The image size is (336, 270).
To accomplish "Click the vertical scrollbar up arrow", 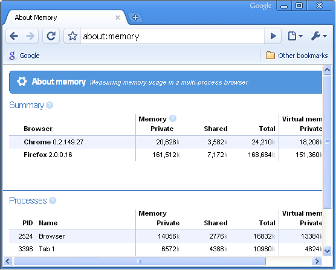I will point(327,69).
